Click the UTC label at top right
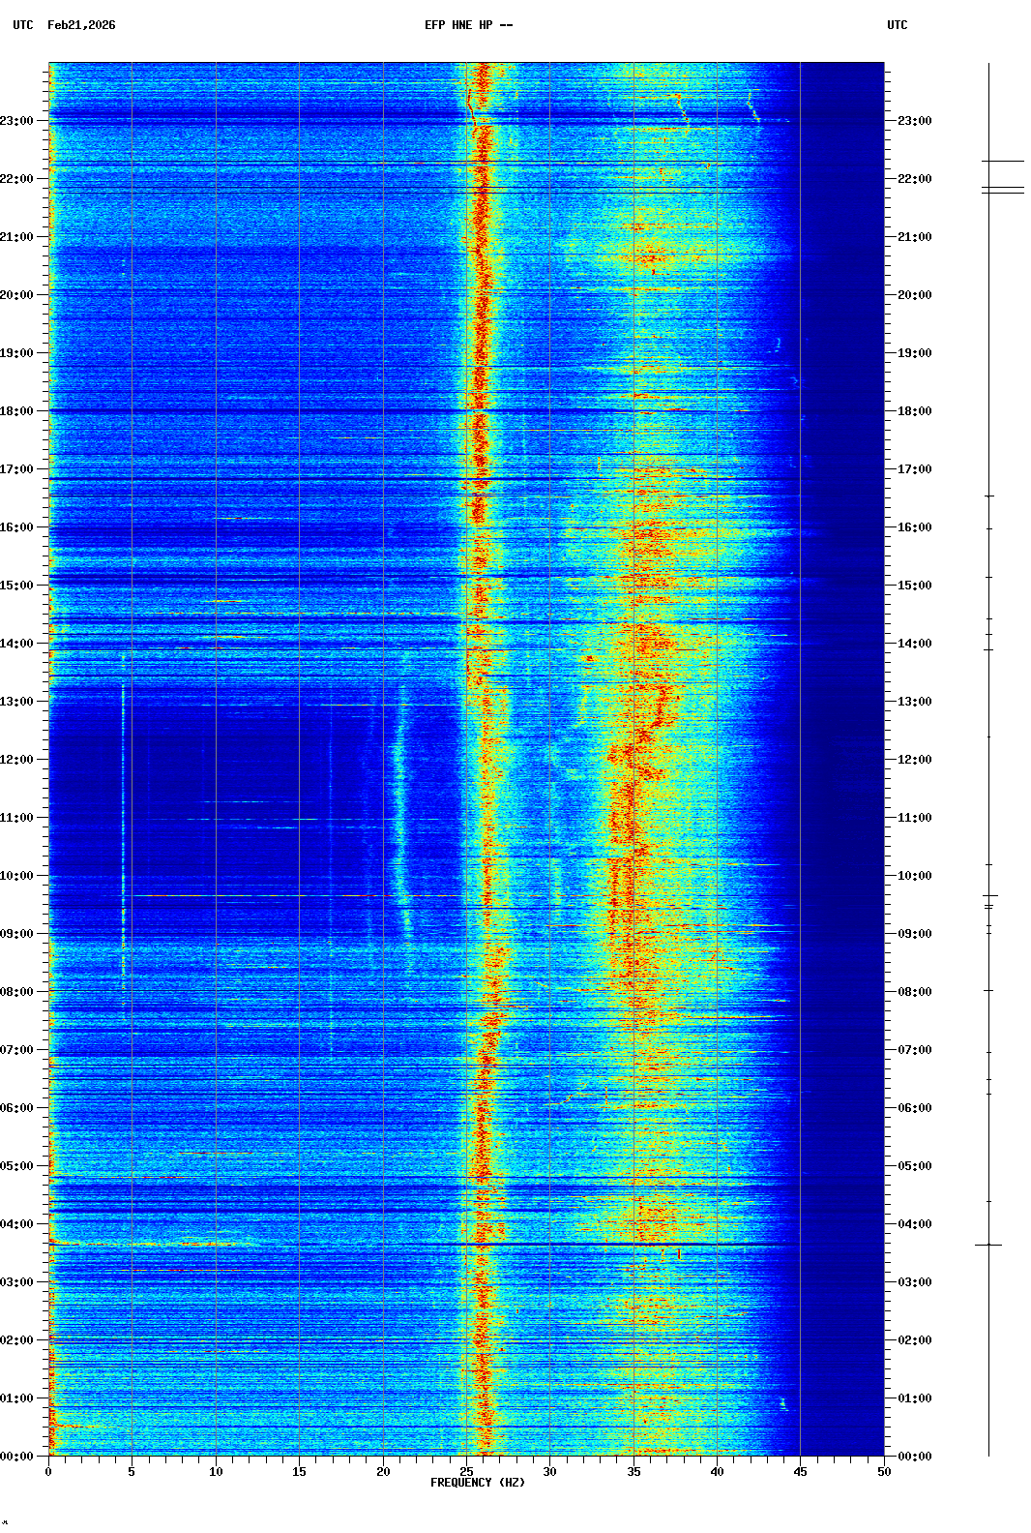Viewport: 1031px width, 1533px height. [x=897, y=25]
